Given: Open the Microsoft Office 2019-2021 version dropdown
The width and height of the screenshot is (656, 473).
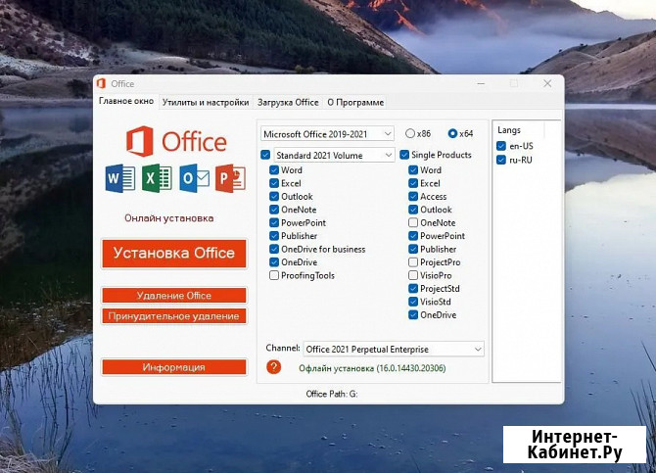Looking at the screenshot, I should tap(327, 134).
